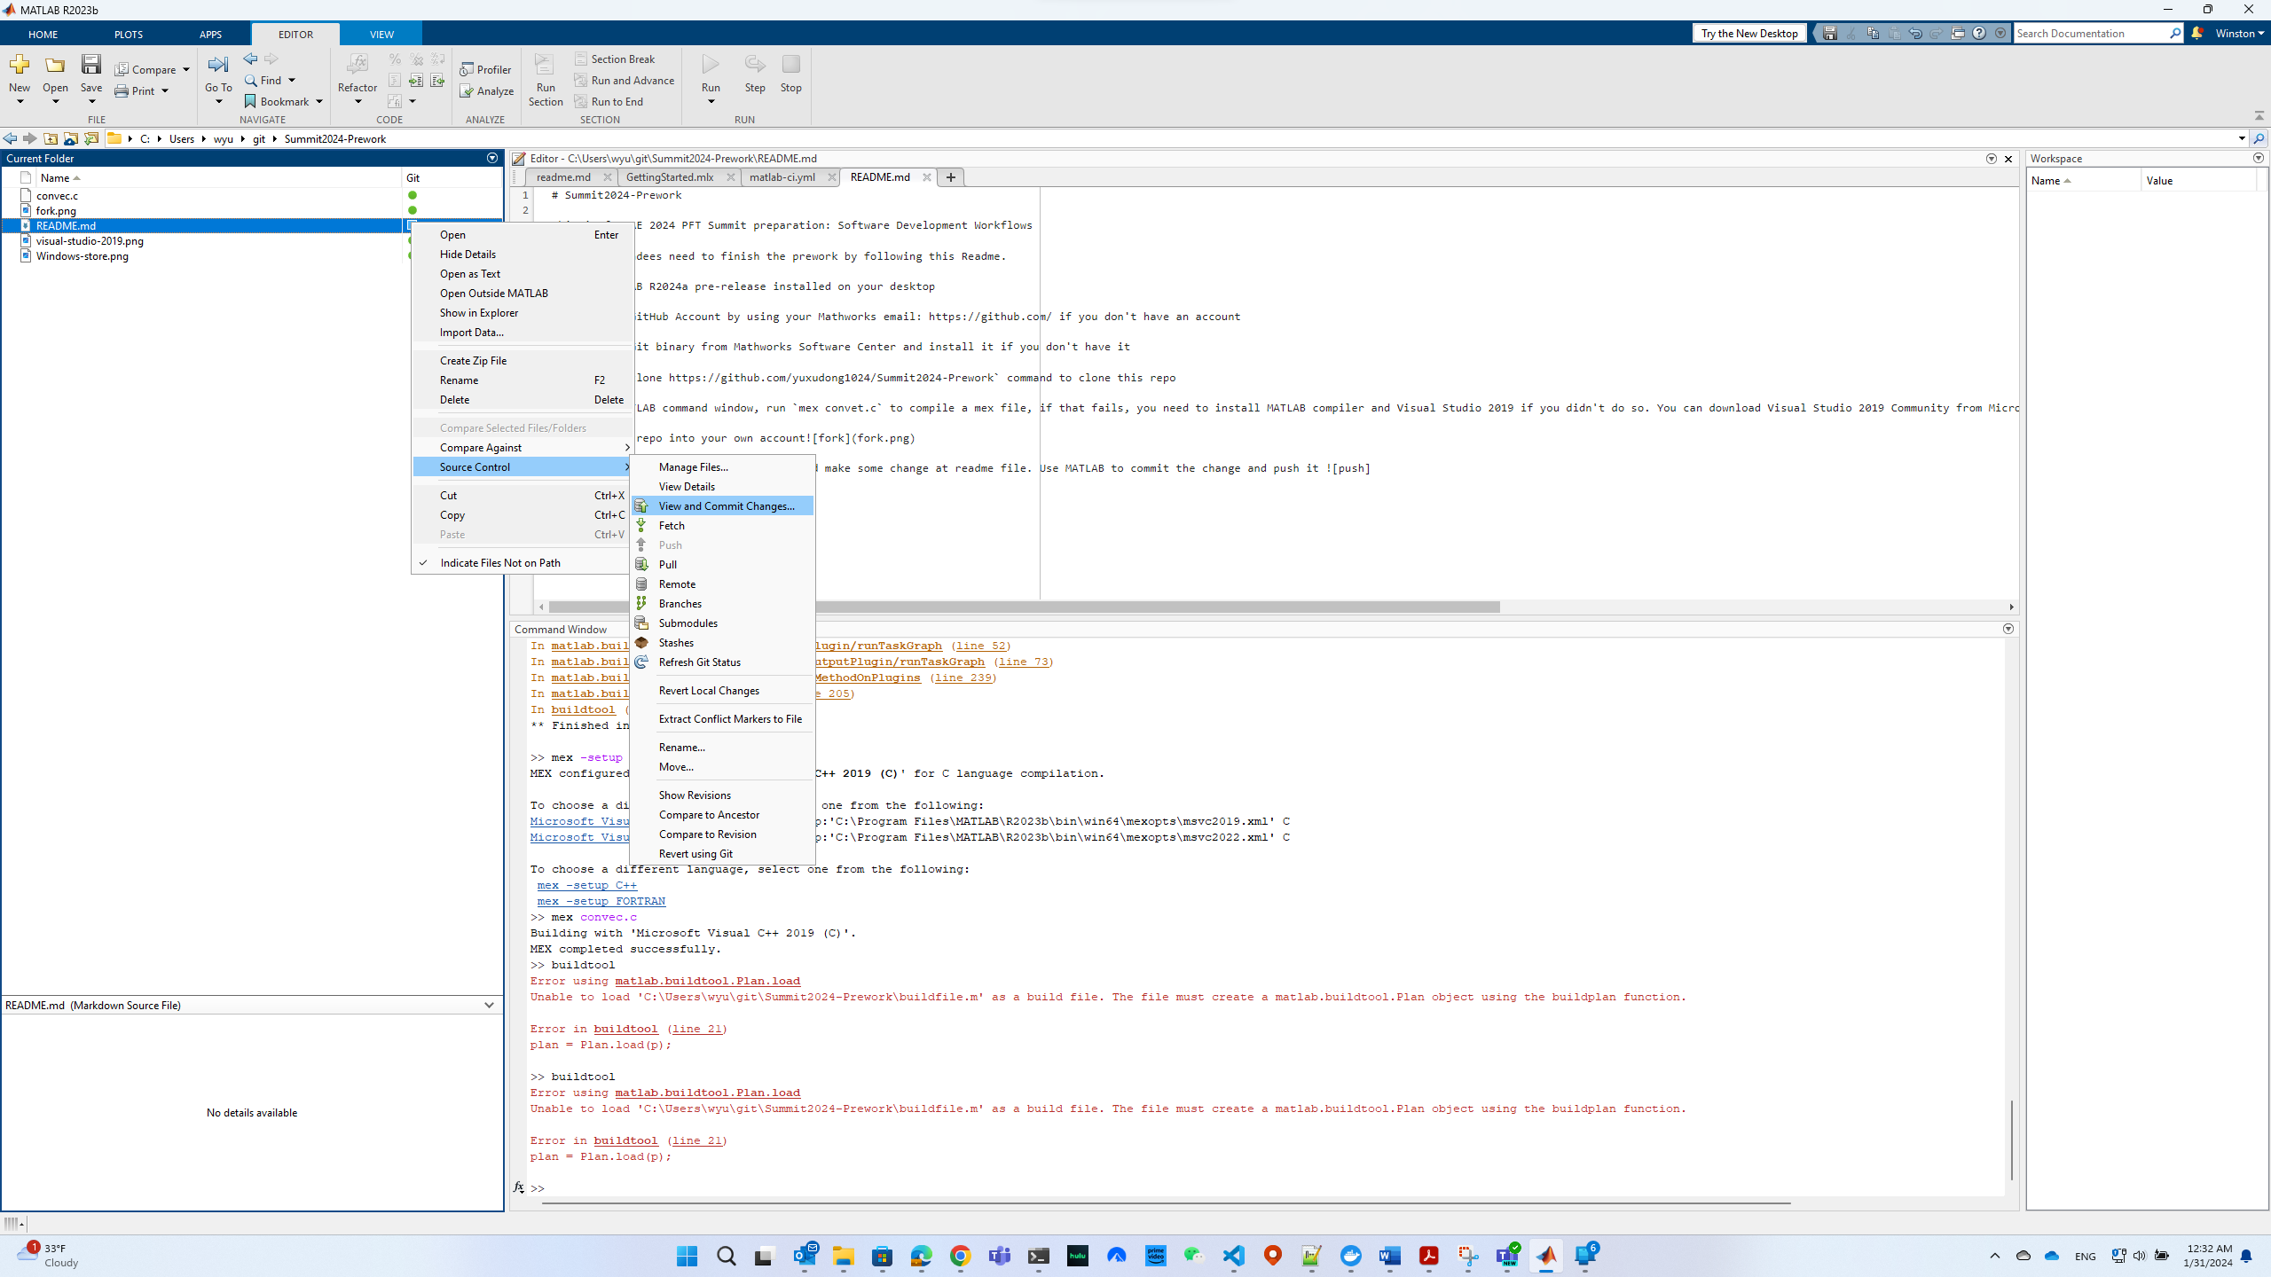Choose Stashes from the Git submenu
This screenshot has height=1277, width=2271.
point(676,643)
